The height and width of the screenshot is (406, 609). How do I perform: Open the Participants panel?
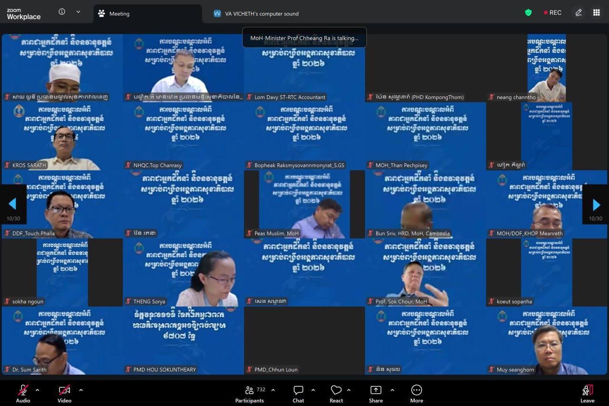249,394
